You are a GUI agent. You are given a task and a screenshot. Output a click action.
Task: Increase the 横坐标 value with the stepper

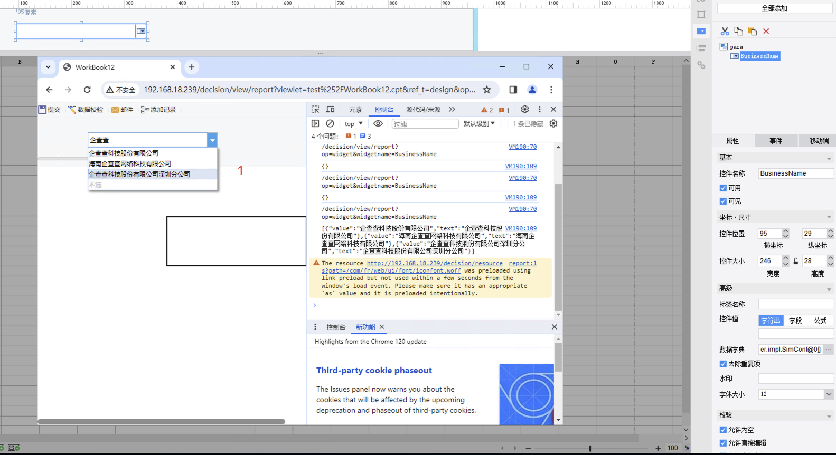coord(785,231)
